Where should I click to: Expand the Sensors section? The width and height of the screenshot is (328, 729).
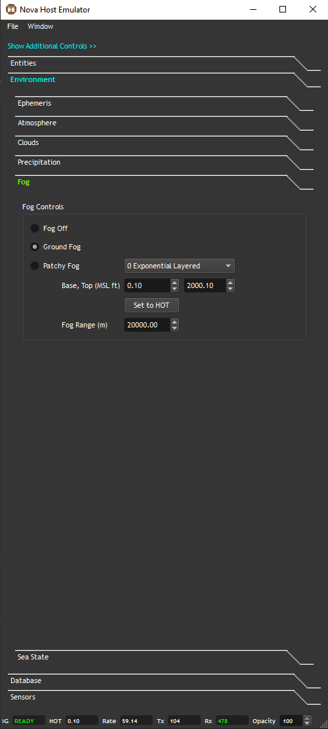point(23,697)
